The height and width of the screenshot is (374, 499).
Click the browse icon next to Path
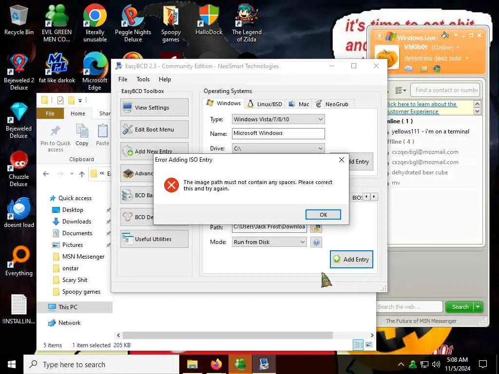pyautogui.click(x=316, y=228)
